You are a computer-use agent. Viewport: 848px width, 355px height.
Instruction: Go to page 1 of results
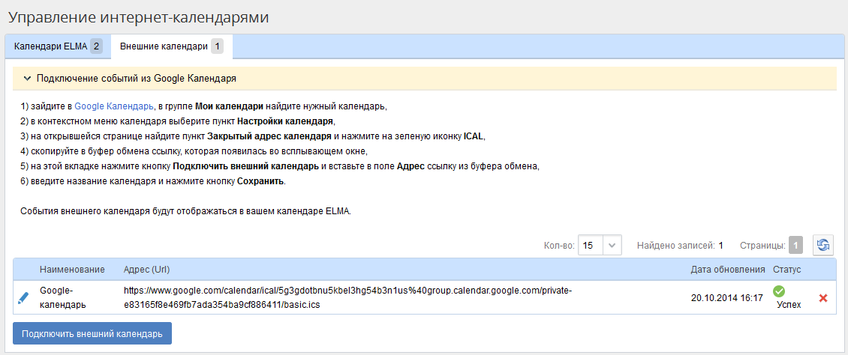(795, 245)
